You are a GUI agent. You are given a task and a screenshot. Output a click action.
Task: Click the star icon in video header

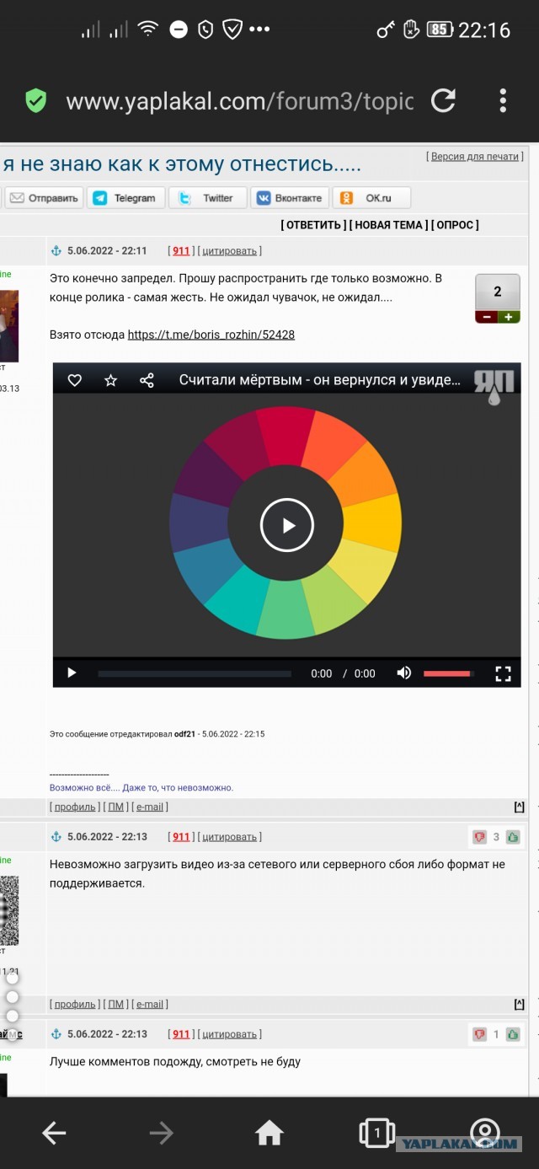pyautogui.click(x=110, y=380)
